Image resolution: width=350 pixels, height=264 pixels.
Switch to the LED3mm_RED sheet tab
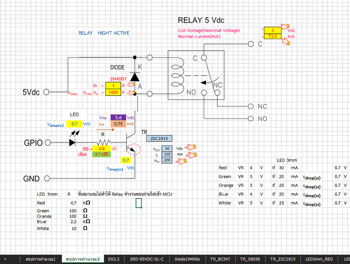pyautogui.click(x=319, y=259)
